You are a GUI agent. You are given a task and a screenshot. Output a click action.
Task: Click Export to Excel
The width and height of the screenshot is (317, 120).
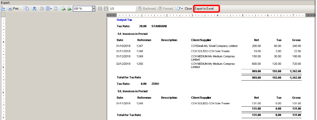204,9
